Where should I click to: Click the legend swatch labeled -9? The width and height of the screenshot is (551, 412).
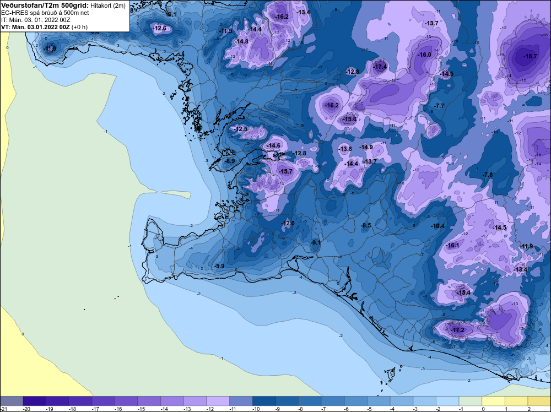(287, 401)
